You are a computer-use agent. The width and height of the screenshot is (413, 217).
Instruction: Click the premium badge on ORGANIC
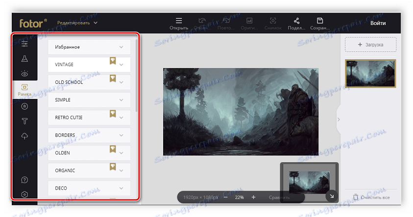coord(113,167)
